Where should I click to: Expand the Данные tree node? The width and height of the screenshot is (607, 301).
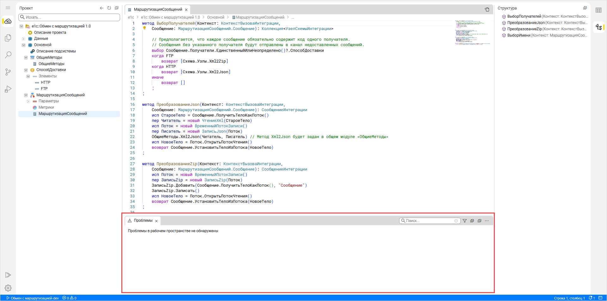point(23,39)
